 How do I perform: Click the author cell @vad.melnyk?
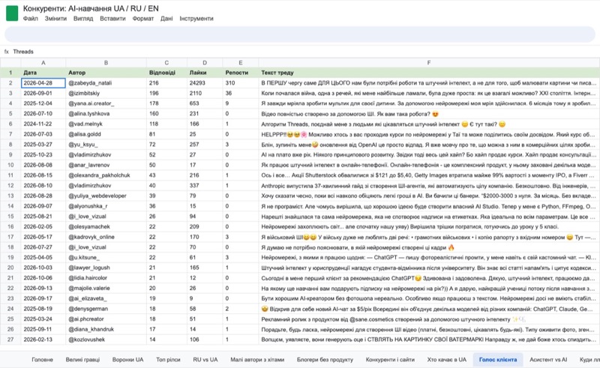coord(106,124)
